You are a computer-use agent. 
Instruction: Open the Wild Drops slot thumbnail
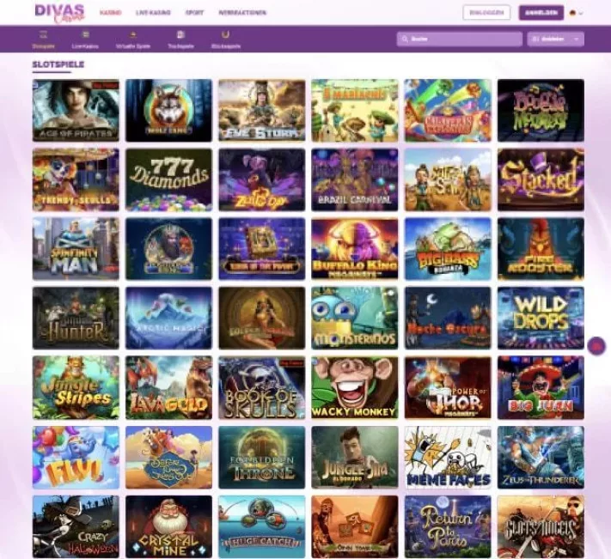[541, 318]
